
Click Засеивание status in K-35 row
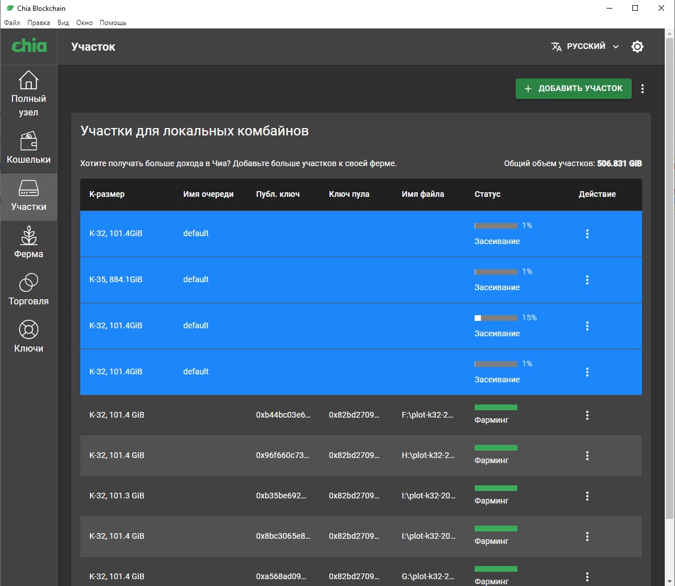tap(497, 287)
